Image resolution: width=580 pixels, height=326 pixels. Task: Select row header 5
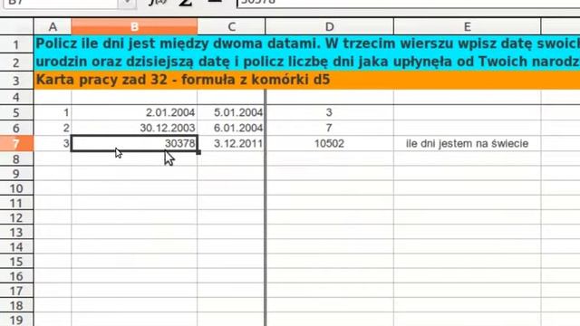coord(16,112)
